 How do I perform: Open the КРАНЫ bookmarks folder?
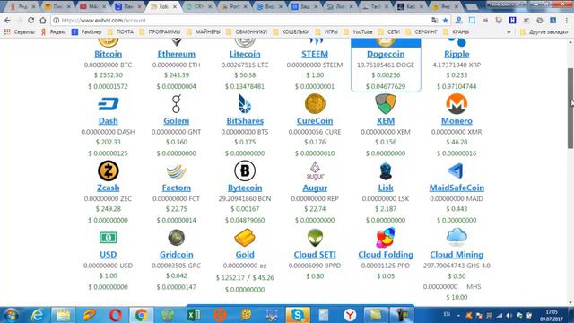(x=457, y=32)
